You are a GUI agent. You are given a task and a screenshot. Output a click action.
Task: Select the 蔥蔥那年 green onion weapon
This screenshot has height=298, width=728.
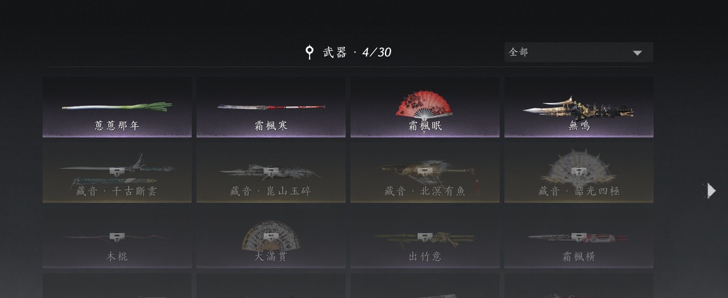(x=117, y=107)
